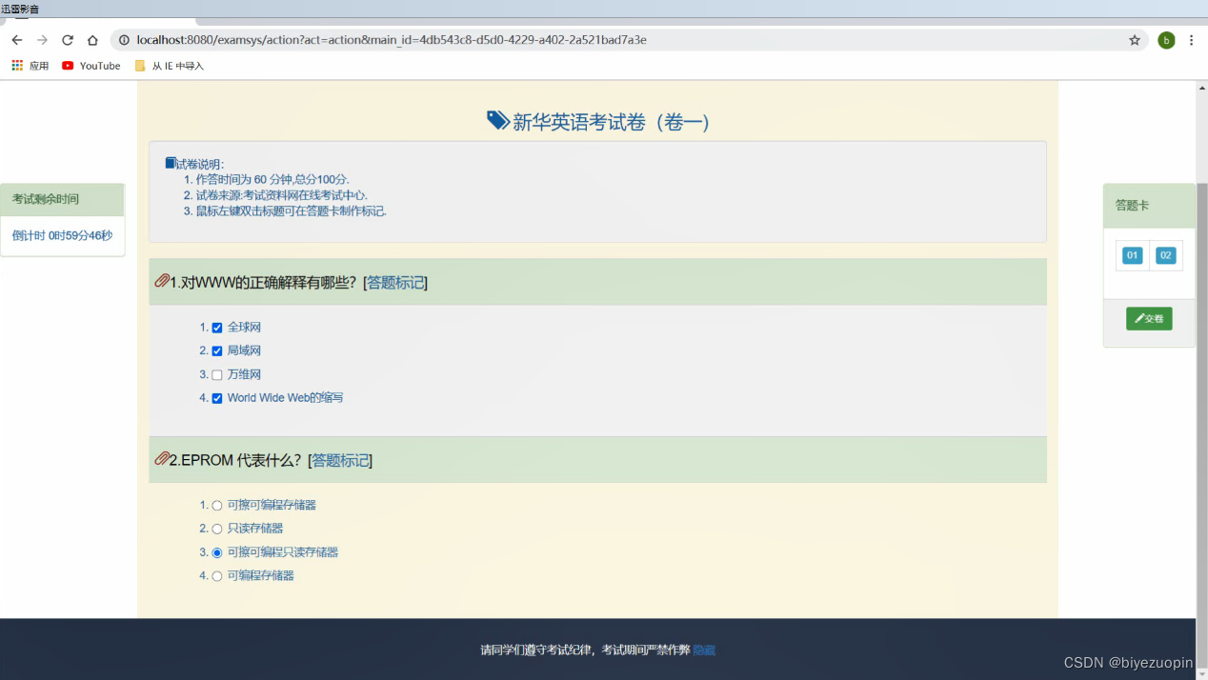1208x680 pixels.
Task: Click the 全球网 option label
Action: [x=244, y=328]
